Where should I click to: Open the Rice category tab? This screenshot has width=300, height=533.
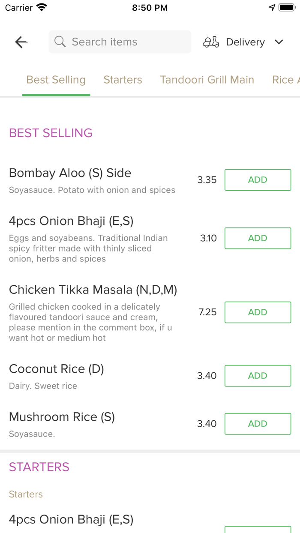284,80
